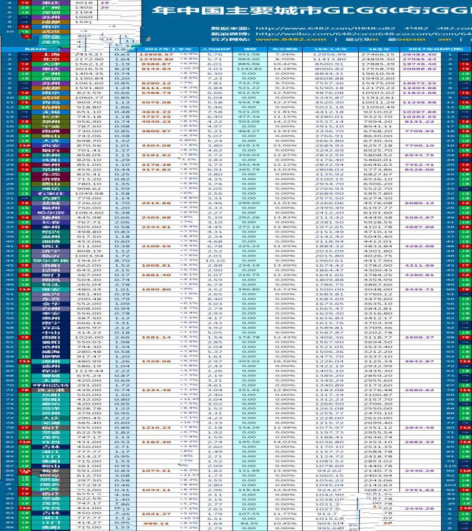
Task: Click the 2016 full-year value "19610.94"
Action: click(378, 74)
